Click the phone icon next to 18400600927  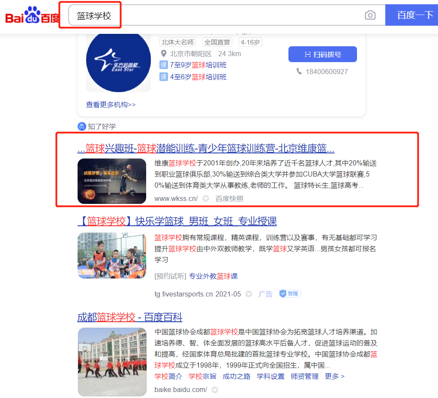point(299,72)
